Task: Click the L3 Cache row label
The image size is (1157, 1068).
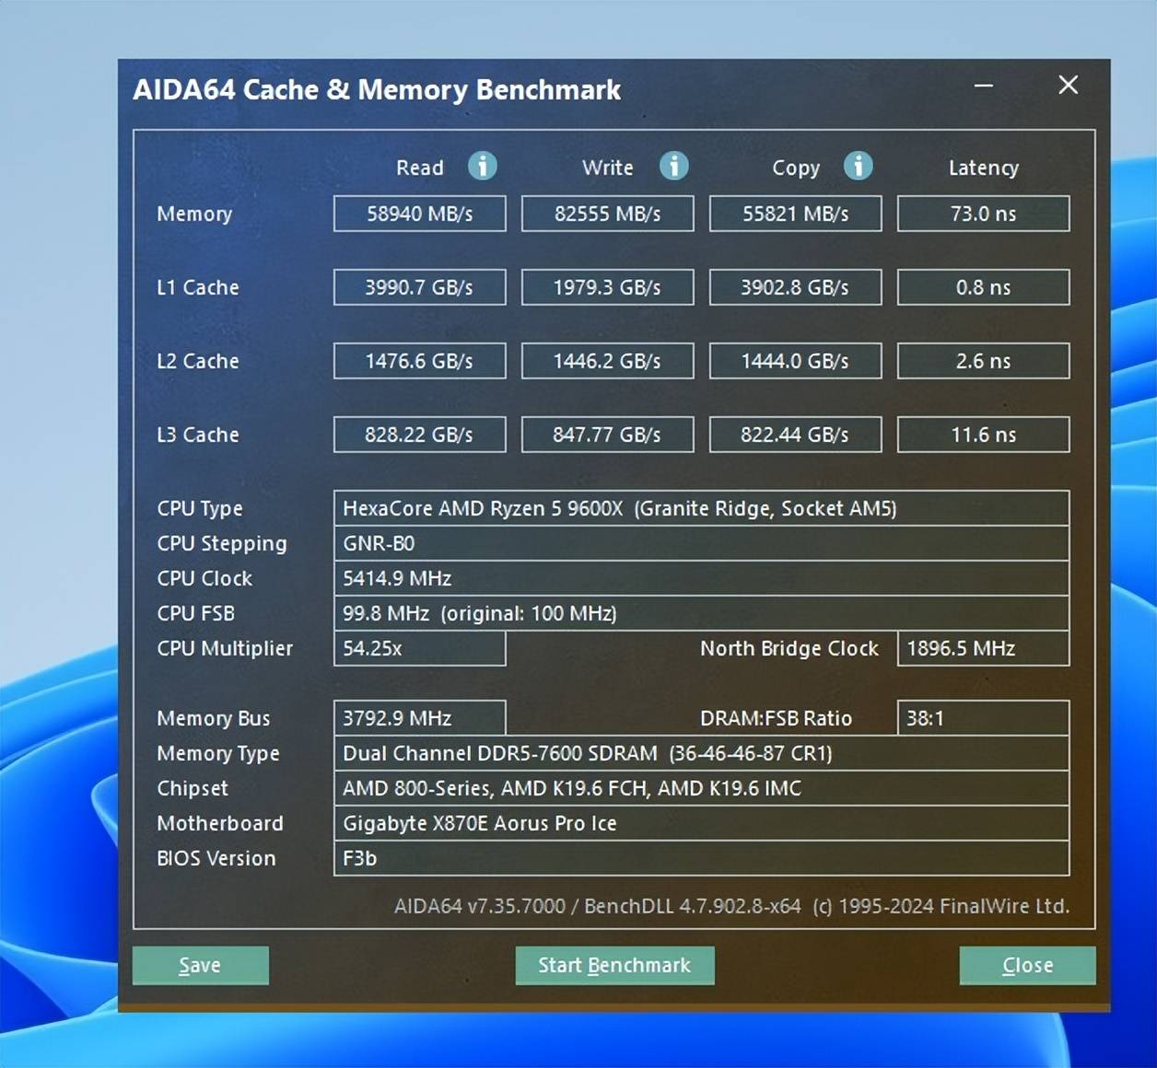Action: (x=198, y=435)
